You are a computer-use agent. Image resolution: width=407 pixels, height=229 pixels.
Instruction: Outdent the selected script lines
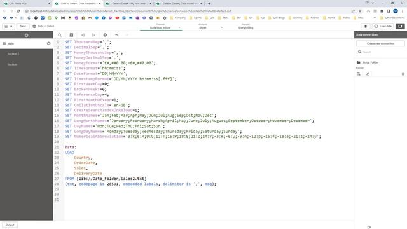83,35
